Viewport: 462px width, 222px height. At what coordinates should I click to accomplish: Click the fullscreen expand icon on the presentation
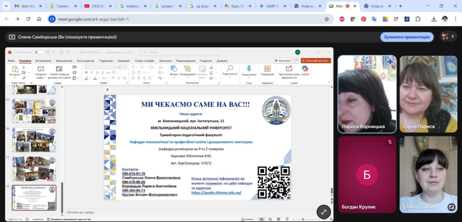point(323,211)
